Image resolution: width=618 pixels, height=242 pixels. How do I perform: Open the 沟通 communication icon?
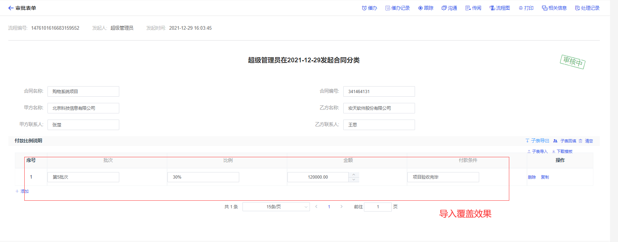444,8
